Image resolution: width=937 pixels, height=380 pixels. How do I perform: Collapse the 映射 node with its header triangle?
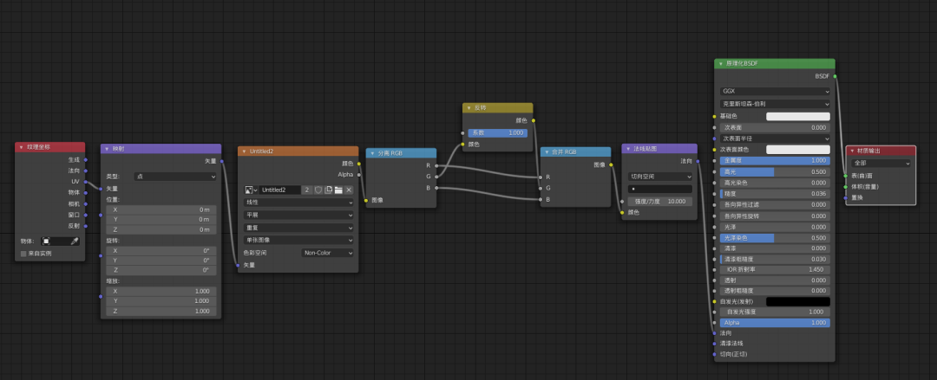pos(106,148)
